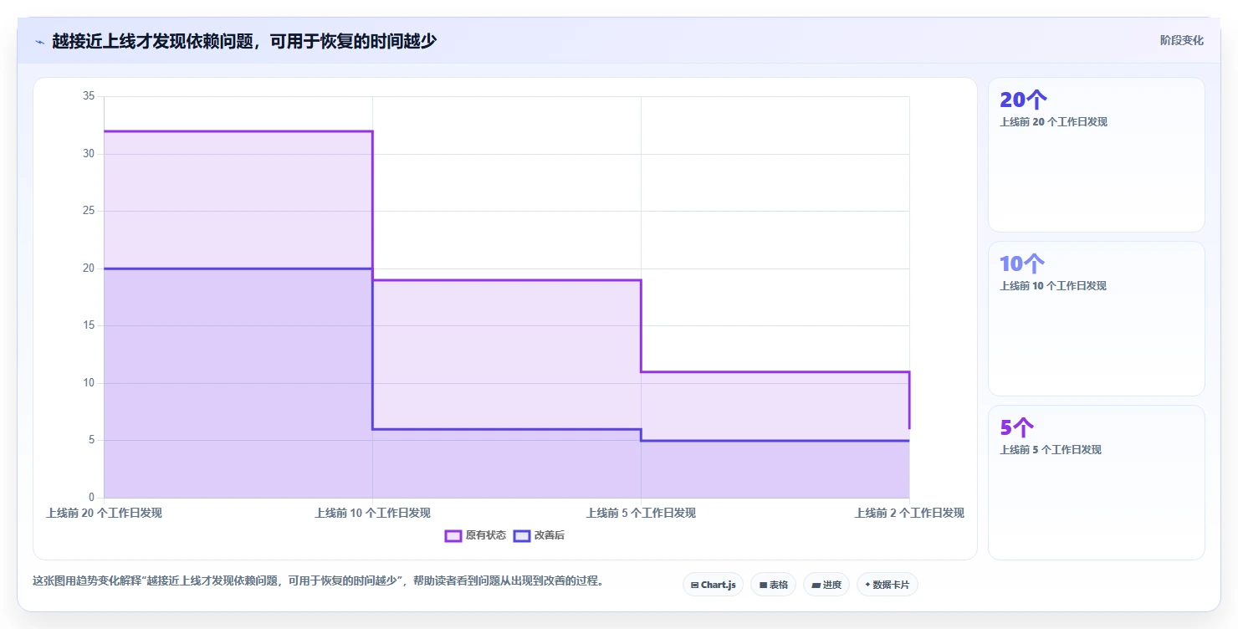Click the 上线前 5 个工作日发现 axis label
This screenshot has width=1238, height=629.
click(x=641, y=513)
